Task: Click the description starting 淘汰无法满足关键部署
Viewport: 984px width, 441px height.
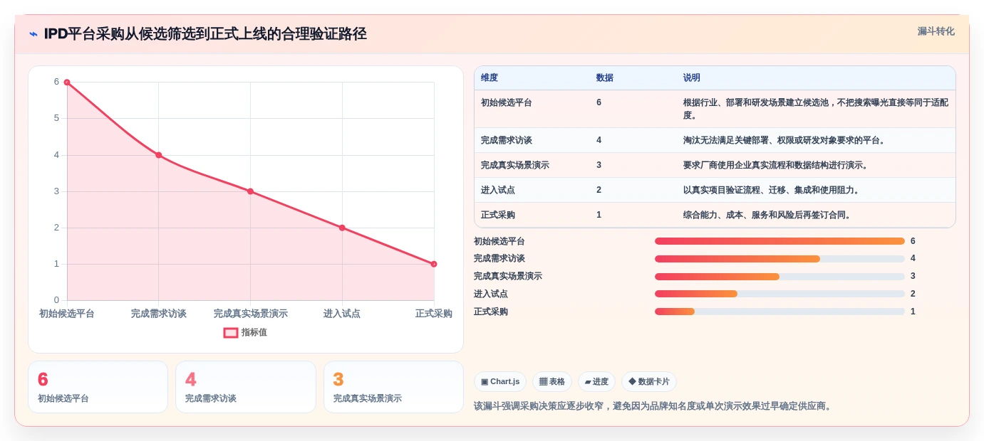Action: (784, 140)
